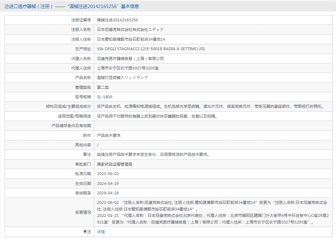This screenshot has width=336, height=240.
Task: Click the 备注 label
Action: click(87, 154)
